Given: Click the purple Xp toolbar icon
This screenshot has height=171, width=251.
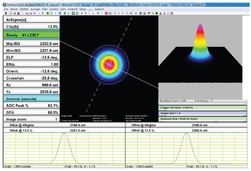Looking at the screenshot, I should pyautogui.click(x=31, y=13).
